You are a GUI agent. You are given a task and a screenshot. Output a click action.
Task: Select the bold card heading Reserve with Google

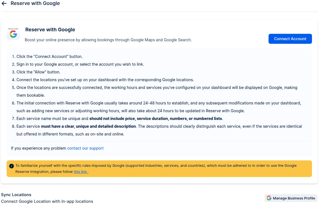[50, 30]
